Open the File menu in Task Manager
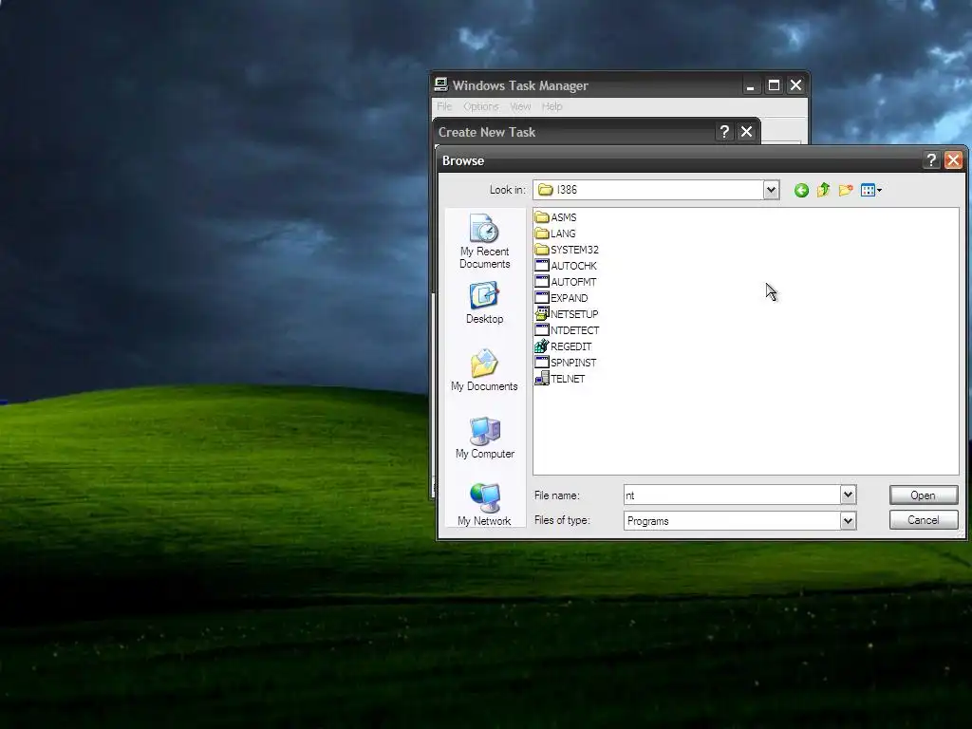972x729 pixels. 444,106
